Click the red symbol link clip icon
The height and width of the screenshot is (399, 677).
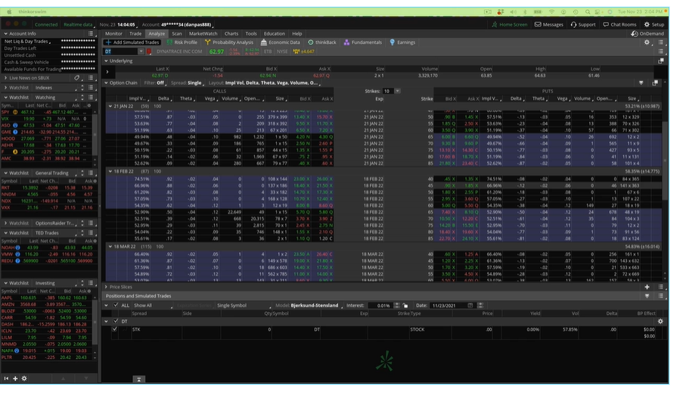tap(149, 51)
